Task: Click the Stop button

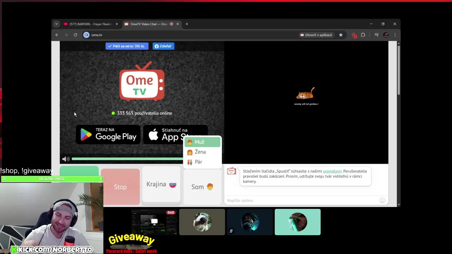Action: point(120,187)
